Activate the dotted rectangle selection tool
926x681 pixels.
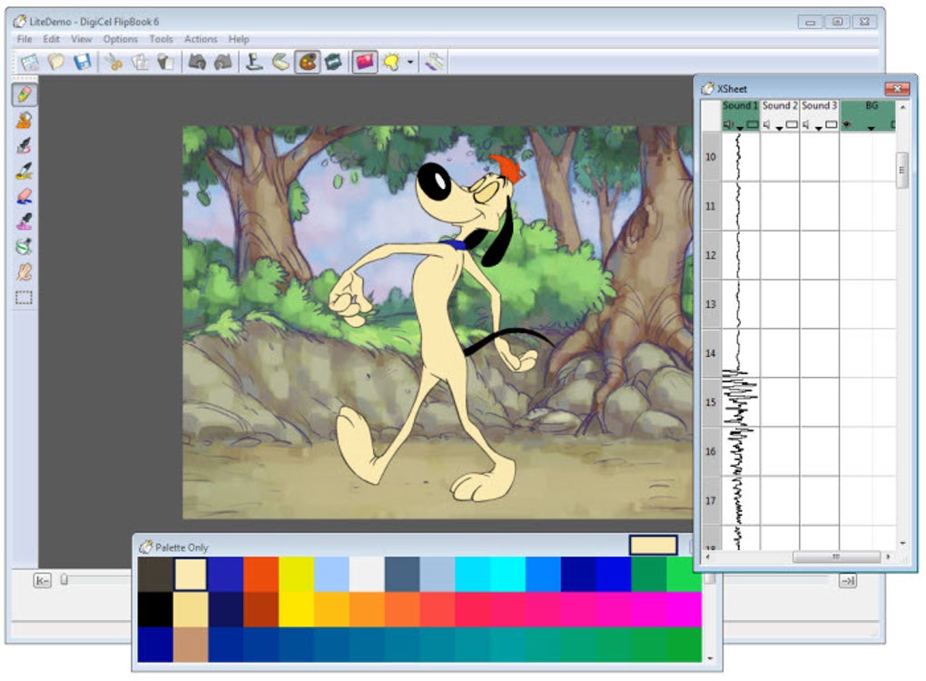pyautogui.click(x=25, y=297)
